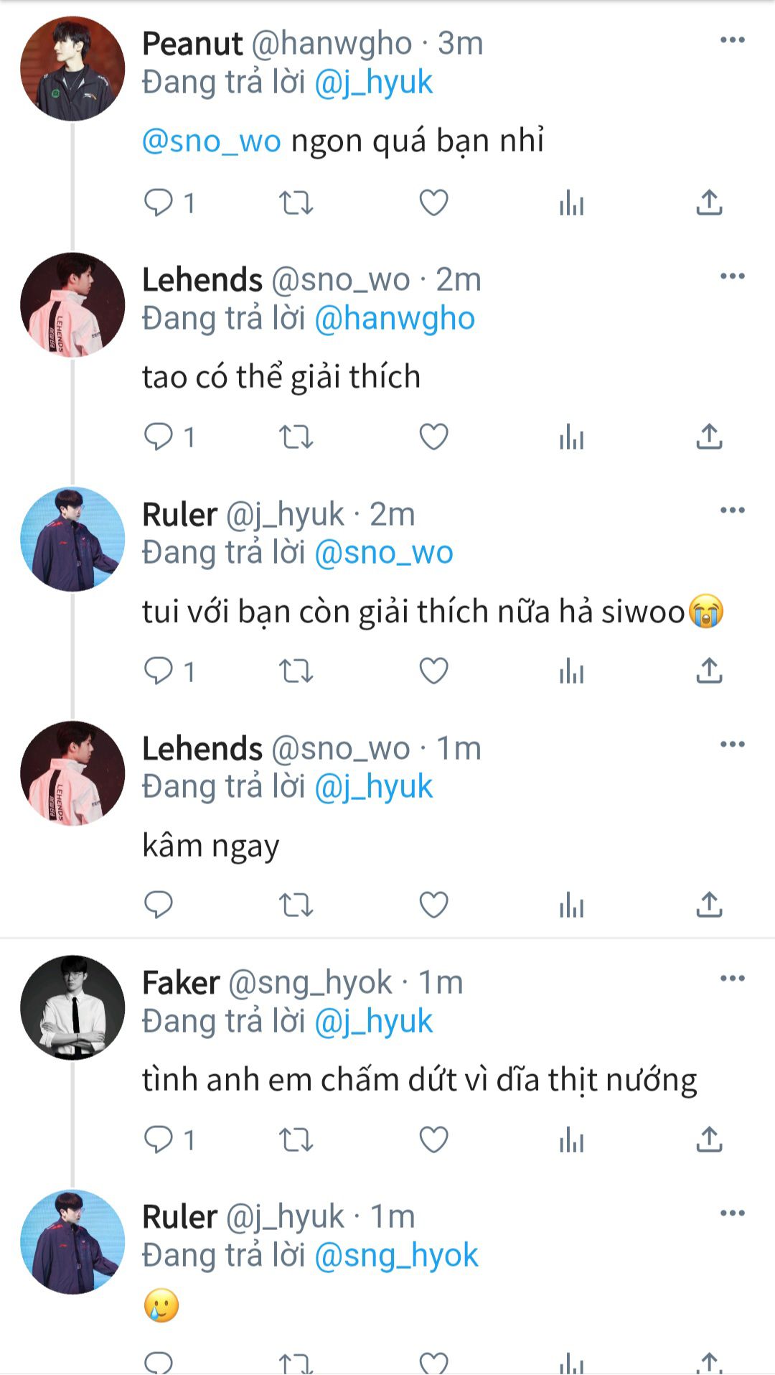775x1375 pixels.
Task: Retweet Peanut's reply mentioning @sno_wo
Action: click(x=296, y=203)
